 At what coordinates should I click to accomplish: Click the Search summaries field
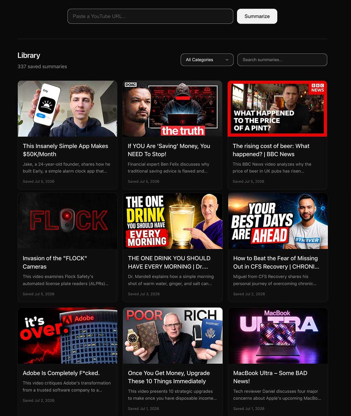click(x=282, y=60)
